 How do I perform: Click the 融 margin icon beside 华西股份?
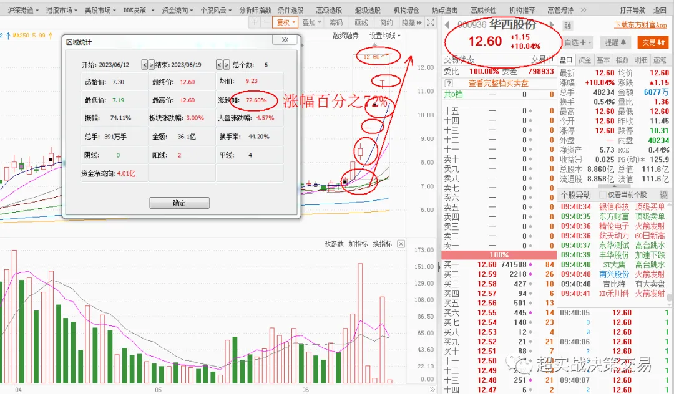tap(567, 25)
